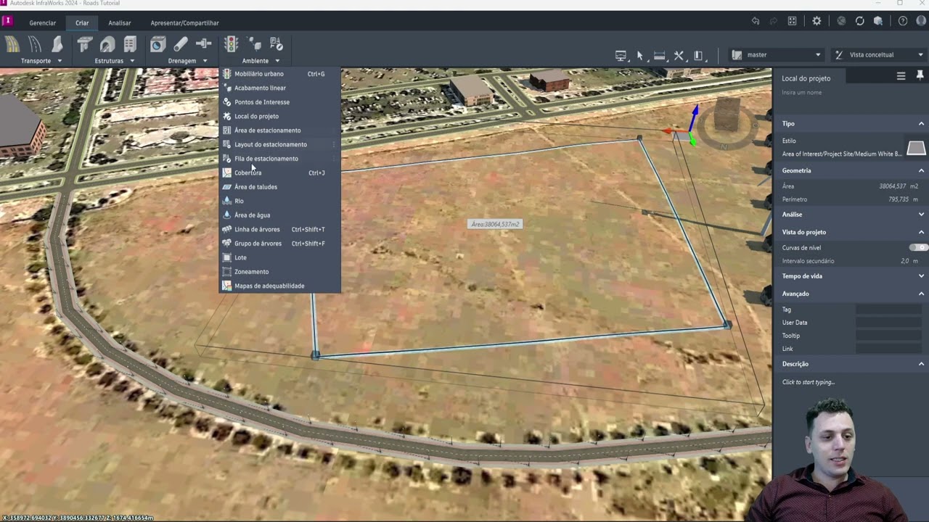929x522 pixels.
Task: Choose Mobiliário urbano from the menu
Action: pyautogui.click(x=279, y=74)
